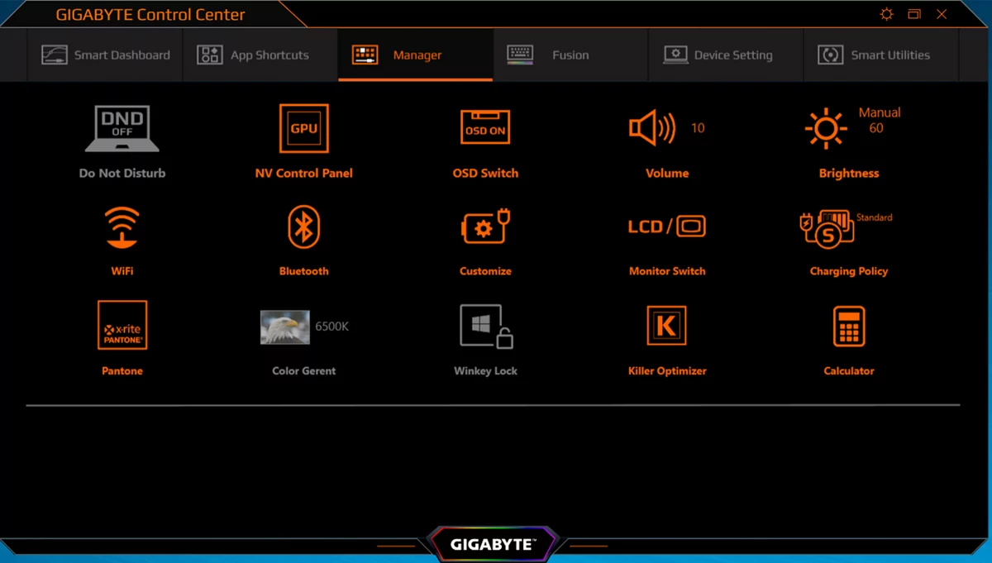Click the Color Gerent label

coord(303,371)
